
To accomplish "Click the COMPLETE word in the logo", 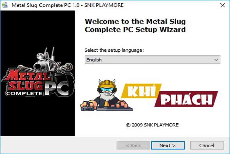I will 24,93.
